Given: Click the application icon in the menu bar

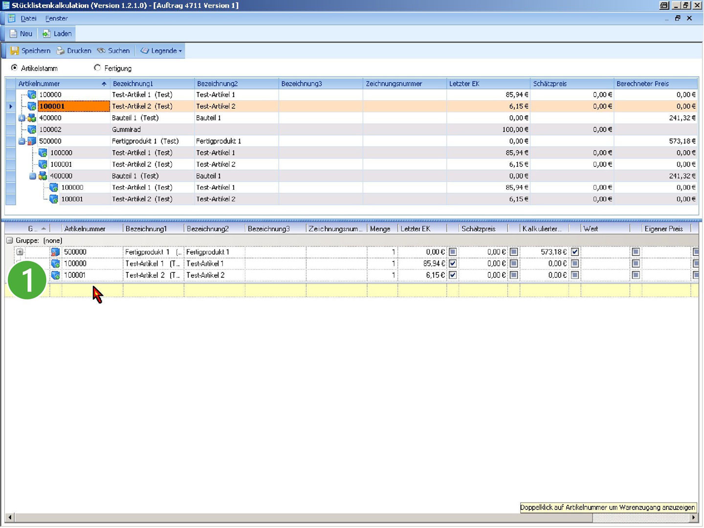Looking at the screenshot, I should pos(12,19).
